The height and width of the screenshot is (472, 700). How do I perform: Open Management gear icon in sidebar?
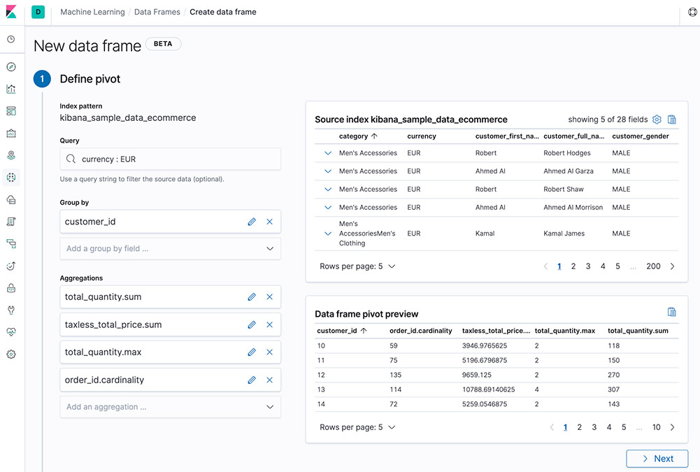(11, 354)
